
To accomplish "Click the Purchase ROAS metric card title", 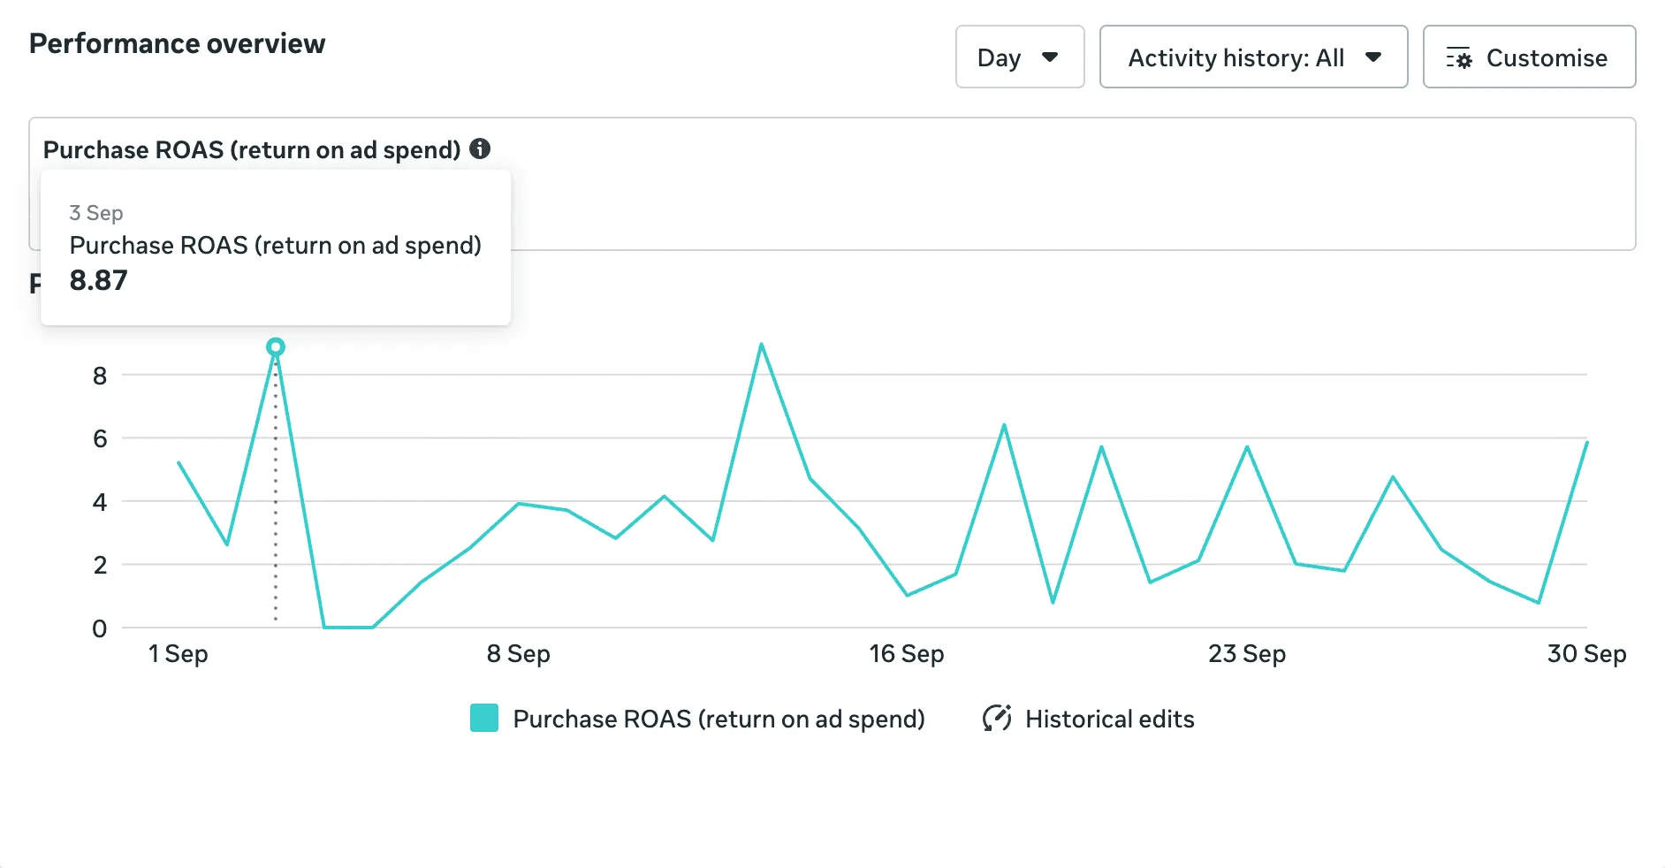I will pyautogui.click(x=252, y=149).
